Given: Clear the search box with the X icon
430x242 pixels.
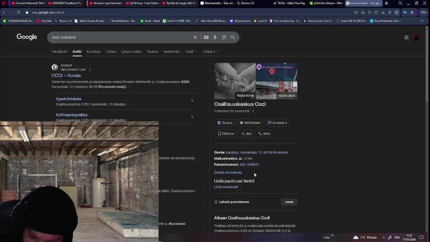Looking at the screenshot, I should [195, 37].
